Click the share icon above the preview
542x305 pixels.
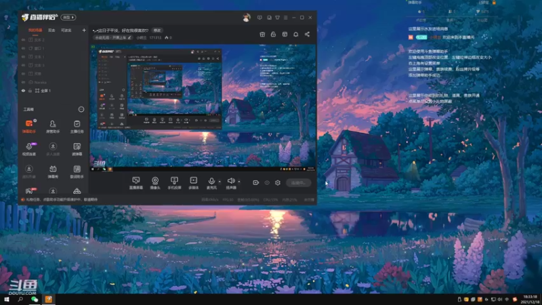pyautogui.click(x=307, y=35)
